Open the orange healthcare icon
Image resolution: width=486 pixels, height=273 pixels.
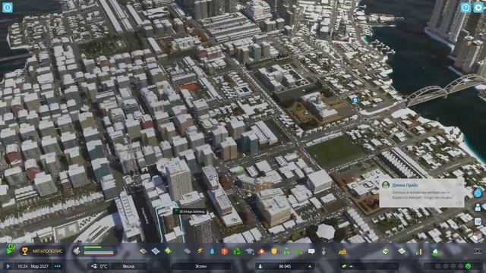225,251
